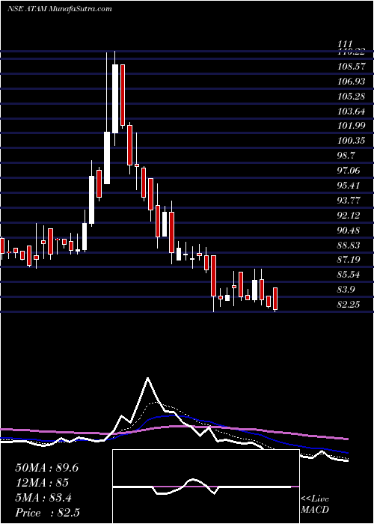The width and height of the screenshot is (374, 524).
Task: Click the MACD inset chart box
Action: click(x=206, y=487)
